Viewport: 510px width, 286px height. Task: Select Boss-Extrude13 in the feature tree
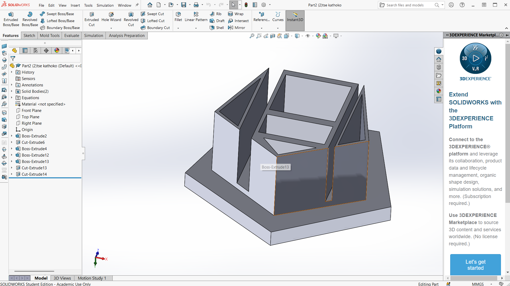pyautogui.click(x=35, y=161)
